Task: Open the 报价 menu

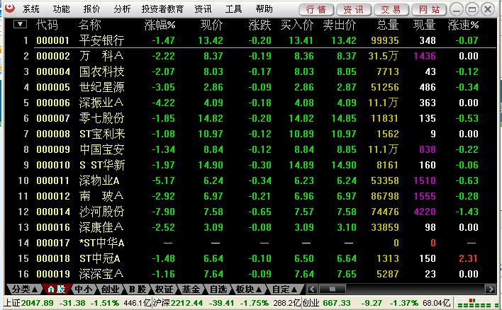Action: [91, 9]
